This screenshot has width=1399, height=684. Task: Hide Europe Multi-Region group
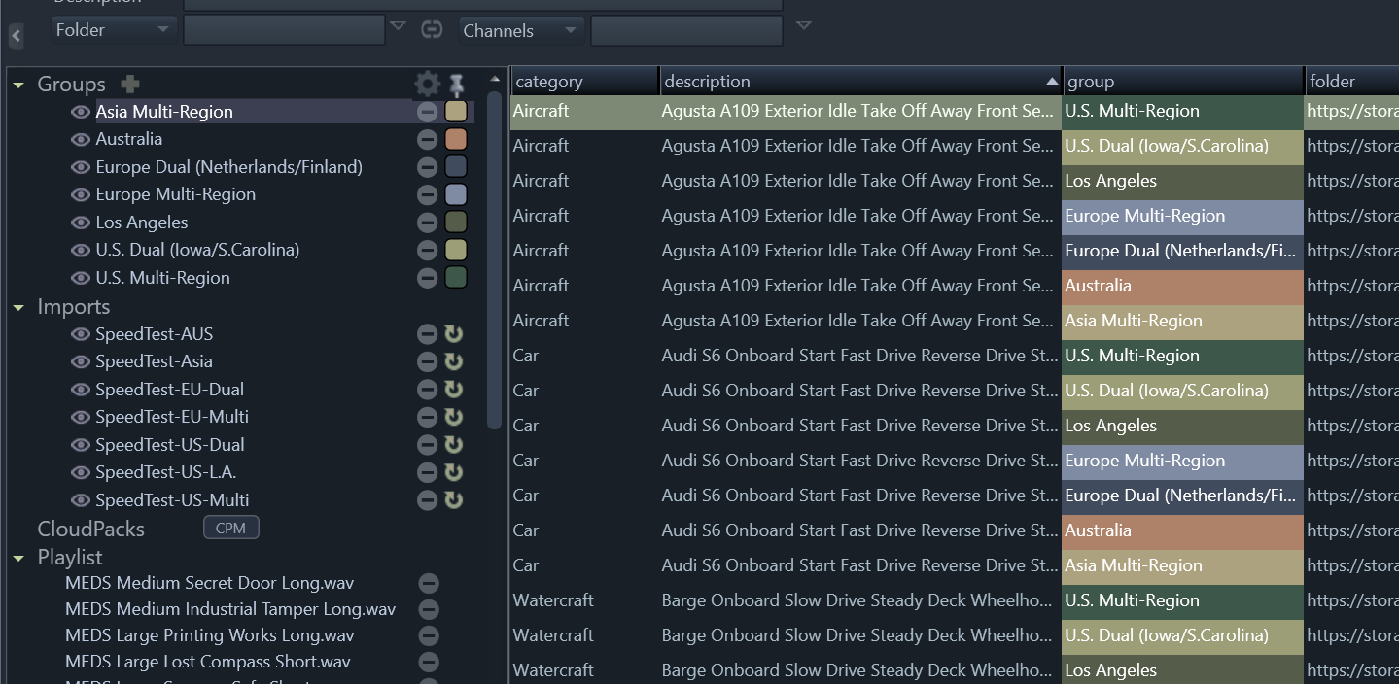[x=81, y=194]
